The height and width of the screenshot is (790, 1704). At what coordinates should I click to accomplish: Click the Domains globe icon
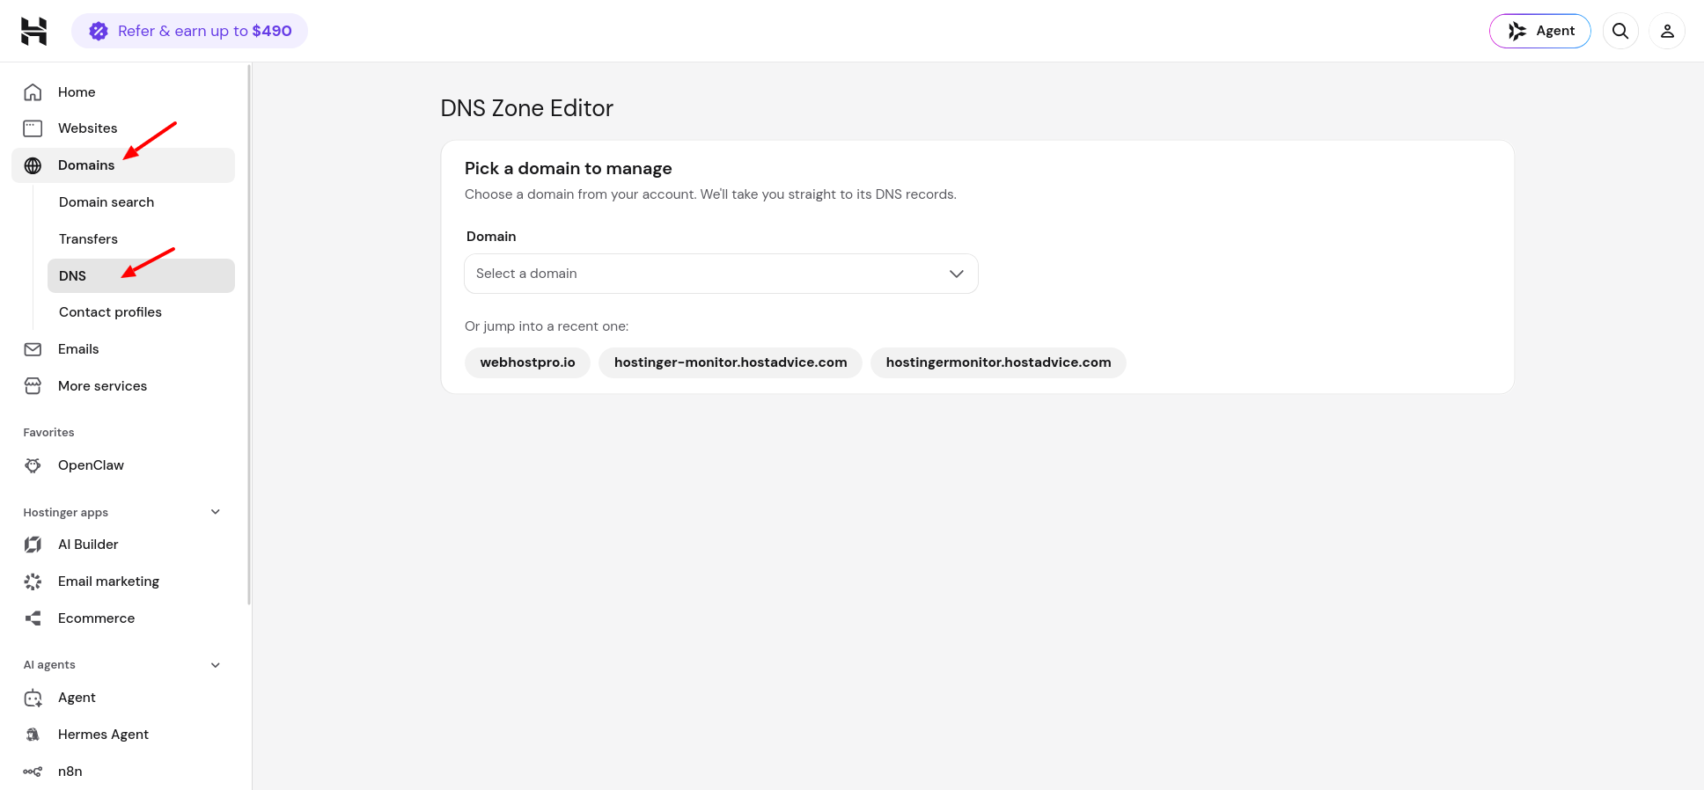point(33,165)
